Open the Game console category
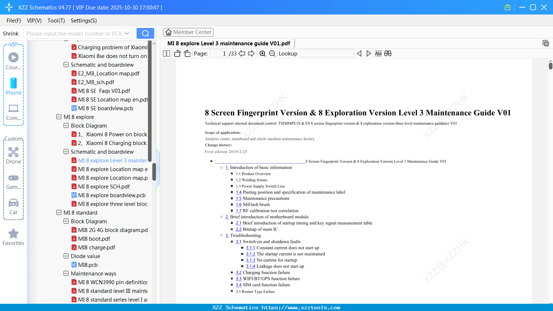Image resolution: width=553 pixels, height=311 pixels. [13, 181]
